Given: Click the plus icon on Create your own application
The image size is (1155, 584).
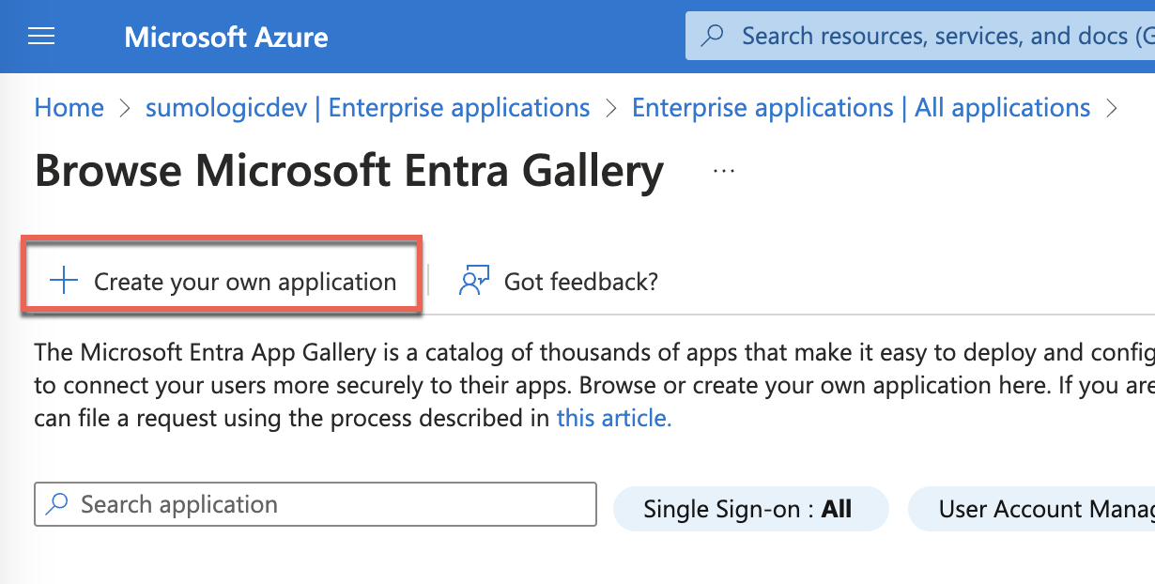Looking at the screenshot, I should tap(62, 280).
